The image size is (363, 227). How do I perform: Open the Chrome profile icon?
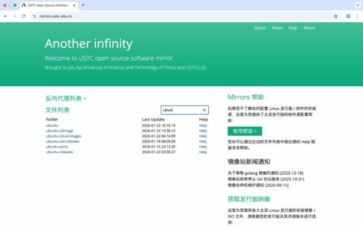coord(348,16)
